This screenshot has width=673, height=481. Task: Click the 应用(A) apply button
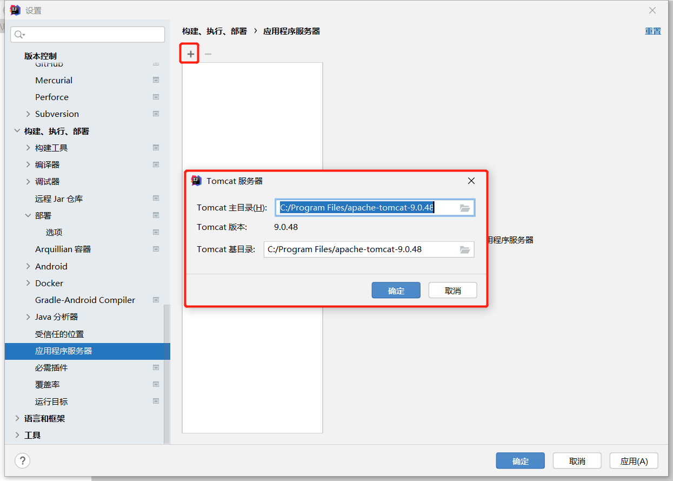634,461
